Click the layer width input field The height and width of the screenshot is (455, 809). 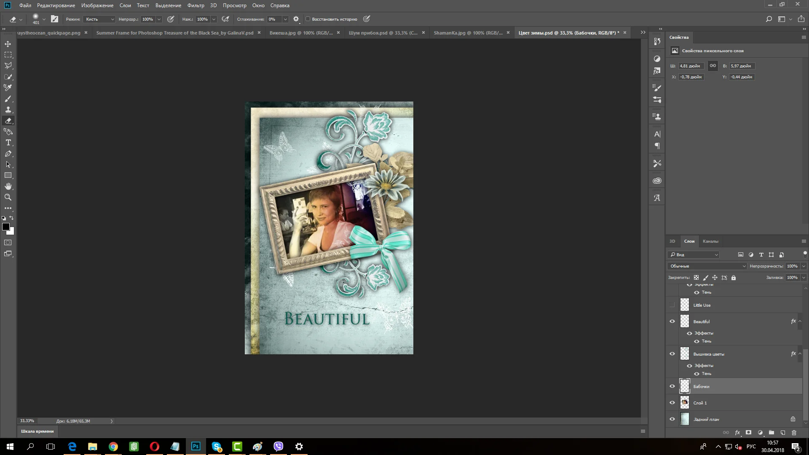tap(691, 66)
